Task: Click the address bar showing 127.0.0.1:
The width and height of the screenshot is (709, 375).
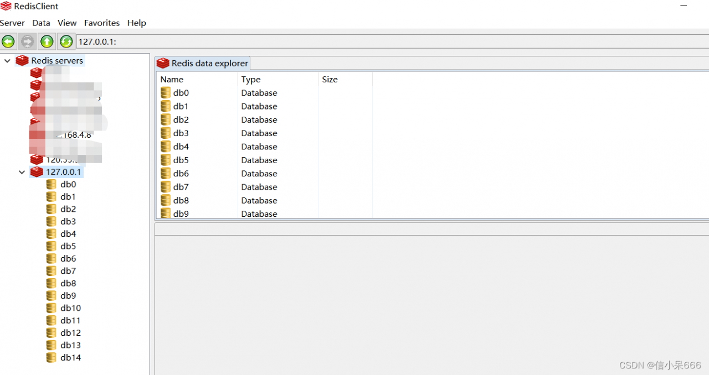Action: pos(392,41)
